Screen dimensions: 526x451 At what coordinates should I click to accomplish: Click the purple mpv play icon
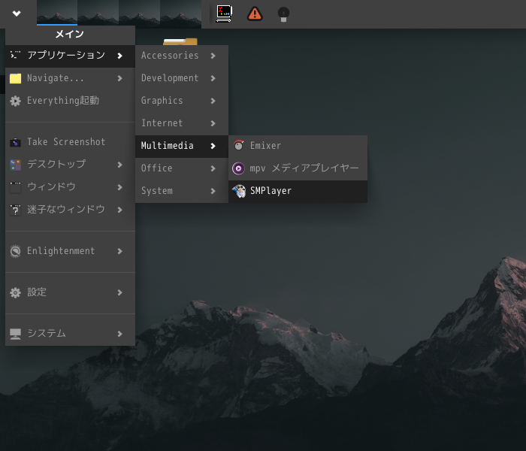(238, 168)
